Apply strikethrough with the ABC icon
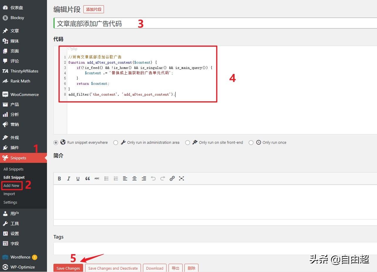The width and height of the screenshot is (377, 272). 97,178
